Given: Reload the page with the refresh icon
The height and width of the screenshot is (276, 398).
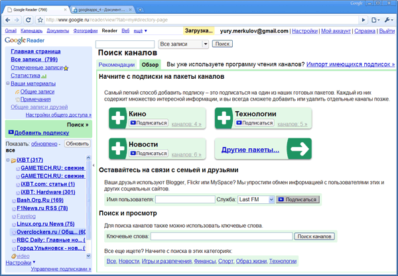Looking at the screenshot, I should [28, 20].
